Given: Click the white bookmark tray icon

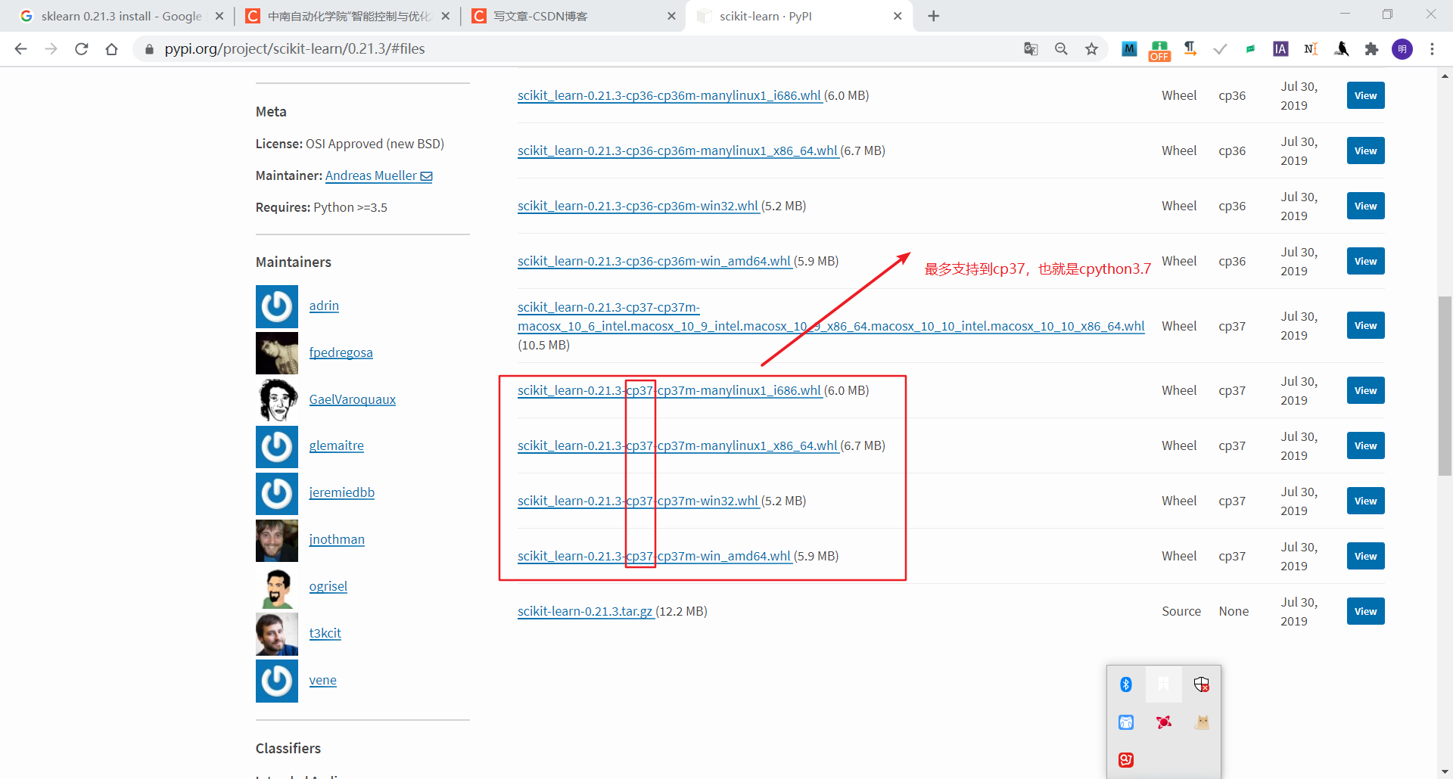Looking at the screenshot, I should coord(1164,684).
